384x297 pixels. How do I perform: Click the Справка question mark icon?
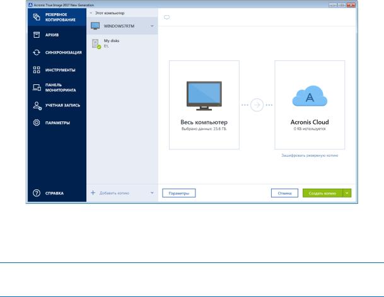(x=37, y=193)
